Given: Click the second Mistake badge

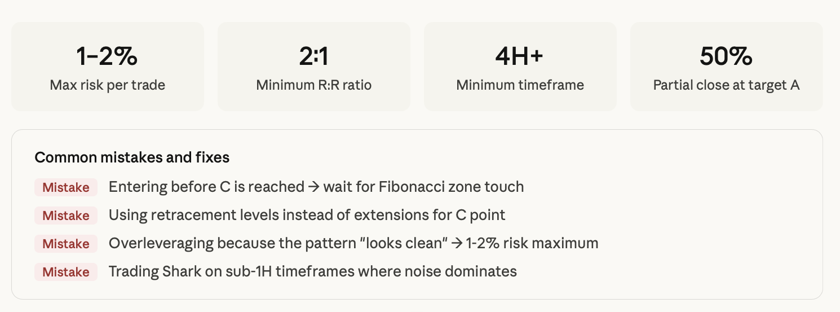Looking at the screenshot, I should pyautogui.click(x=66, y=216).
